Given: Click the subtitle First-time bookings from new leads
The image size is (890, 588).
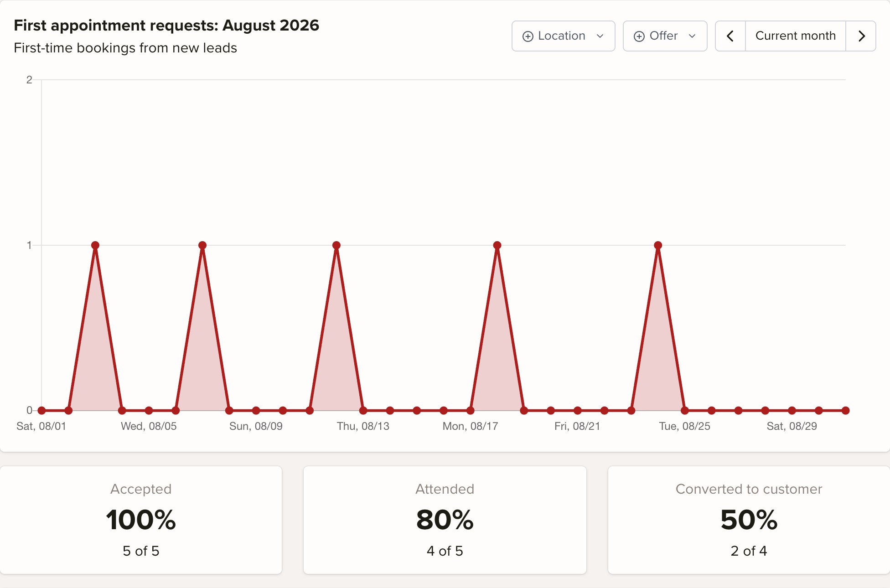Looking at the screenshot, I should coord(125,48).
